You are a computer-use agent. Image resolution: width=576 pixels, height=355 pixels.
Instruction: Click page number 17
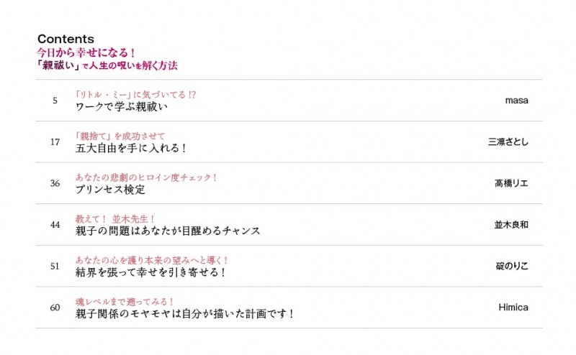coord(55,142)
